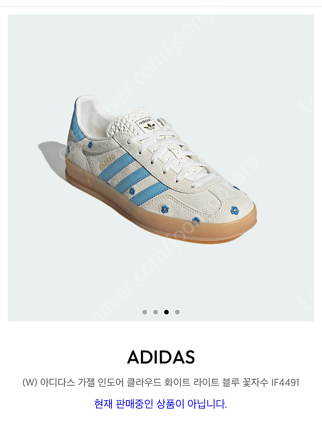Select the first carousel dot indicator
Screen dimensions: 322x430
(x=144, y=312)
